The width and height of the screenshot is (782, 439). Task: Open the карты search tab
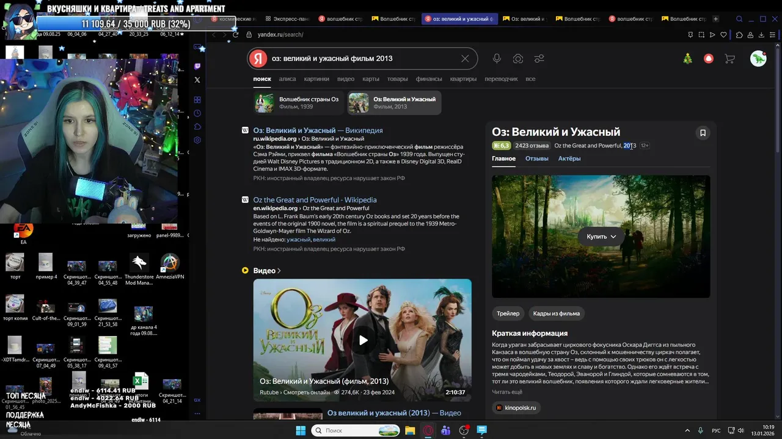coord(371,79)
